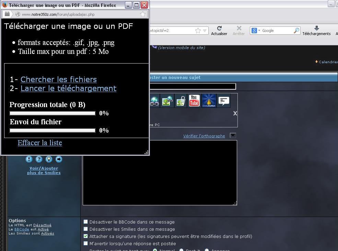Insert the question mark smiley

point(39,159)
